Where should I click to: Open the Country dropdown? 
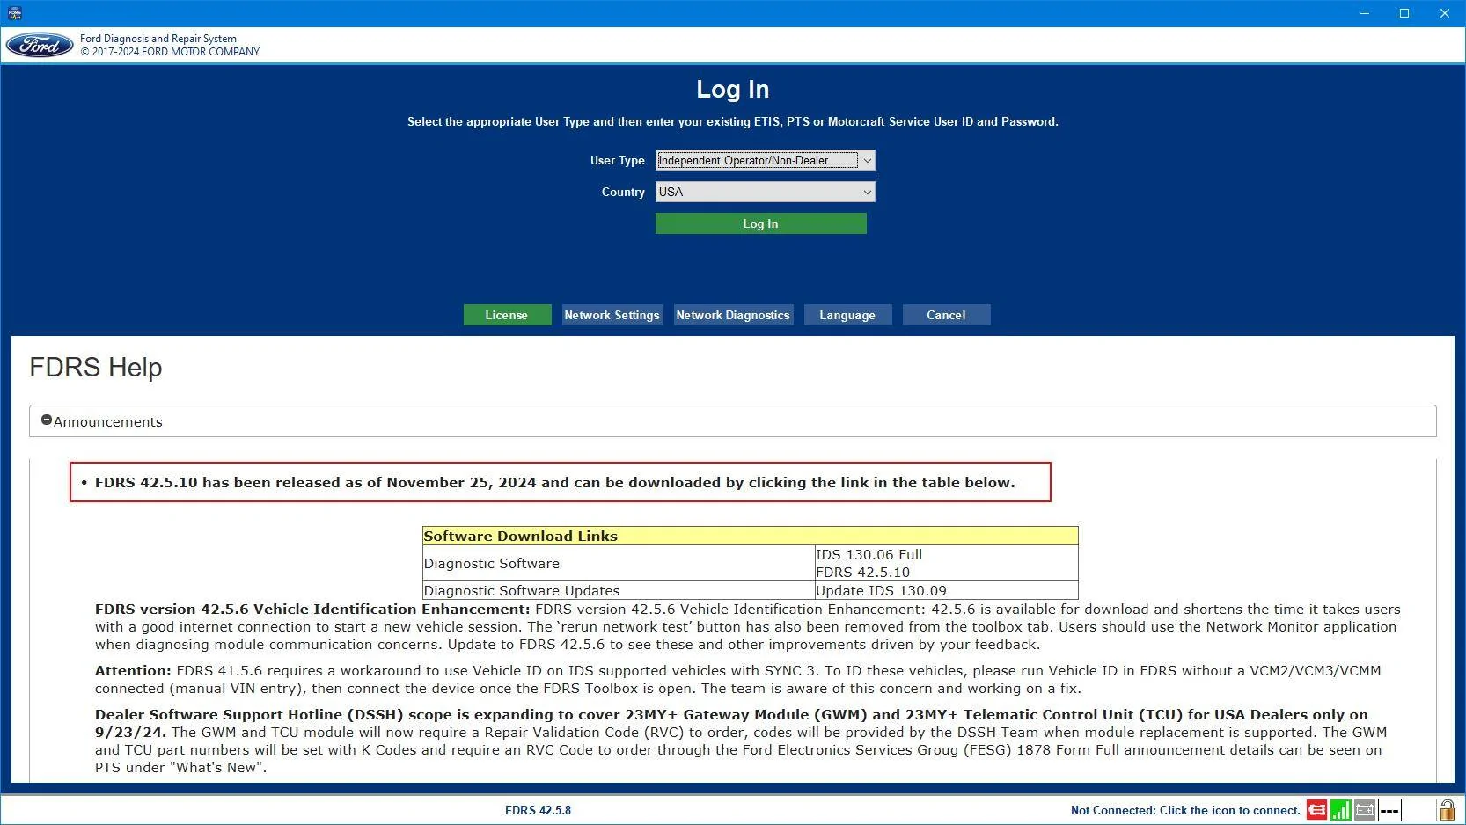point(867,192)
